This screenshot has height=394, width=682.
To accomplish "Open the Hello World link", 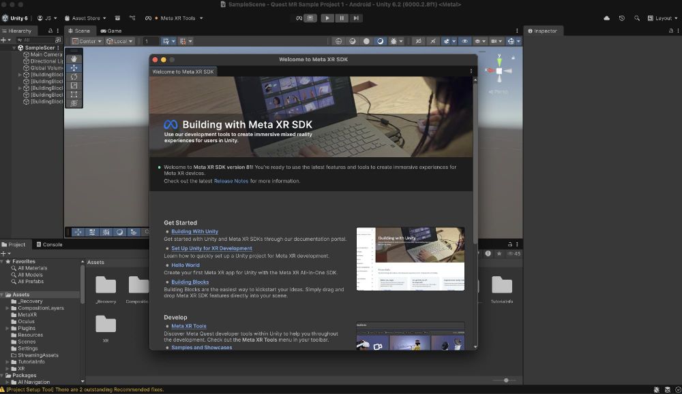I will [x=186, y=265].
